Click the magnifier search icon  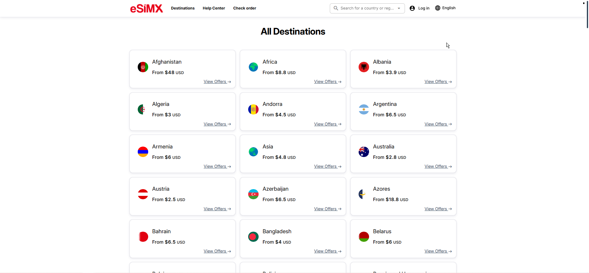tap(336, 8)
